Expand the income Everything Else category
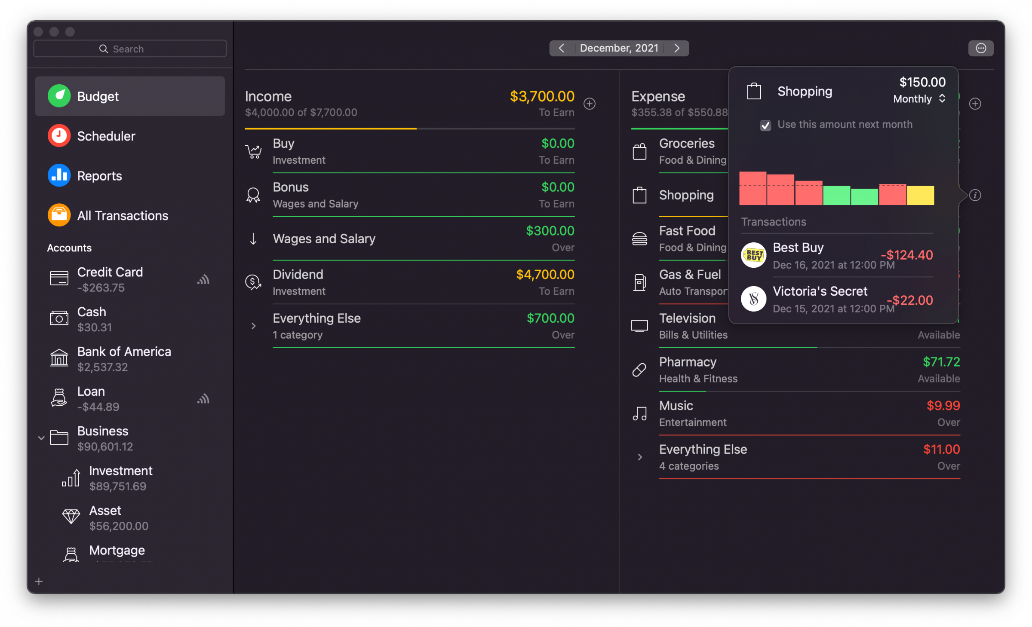Image resolution: width=1032 pixels, height=627 pixels. [254, 326]
